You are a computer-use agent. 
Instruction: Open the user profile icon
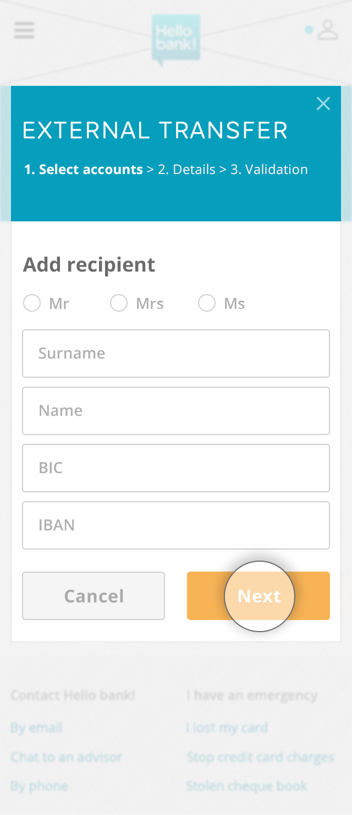328,30
